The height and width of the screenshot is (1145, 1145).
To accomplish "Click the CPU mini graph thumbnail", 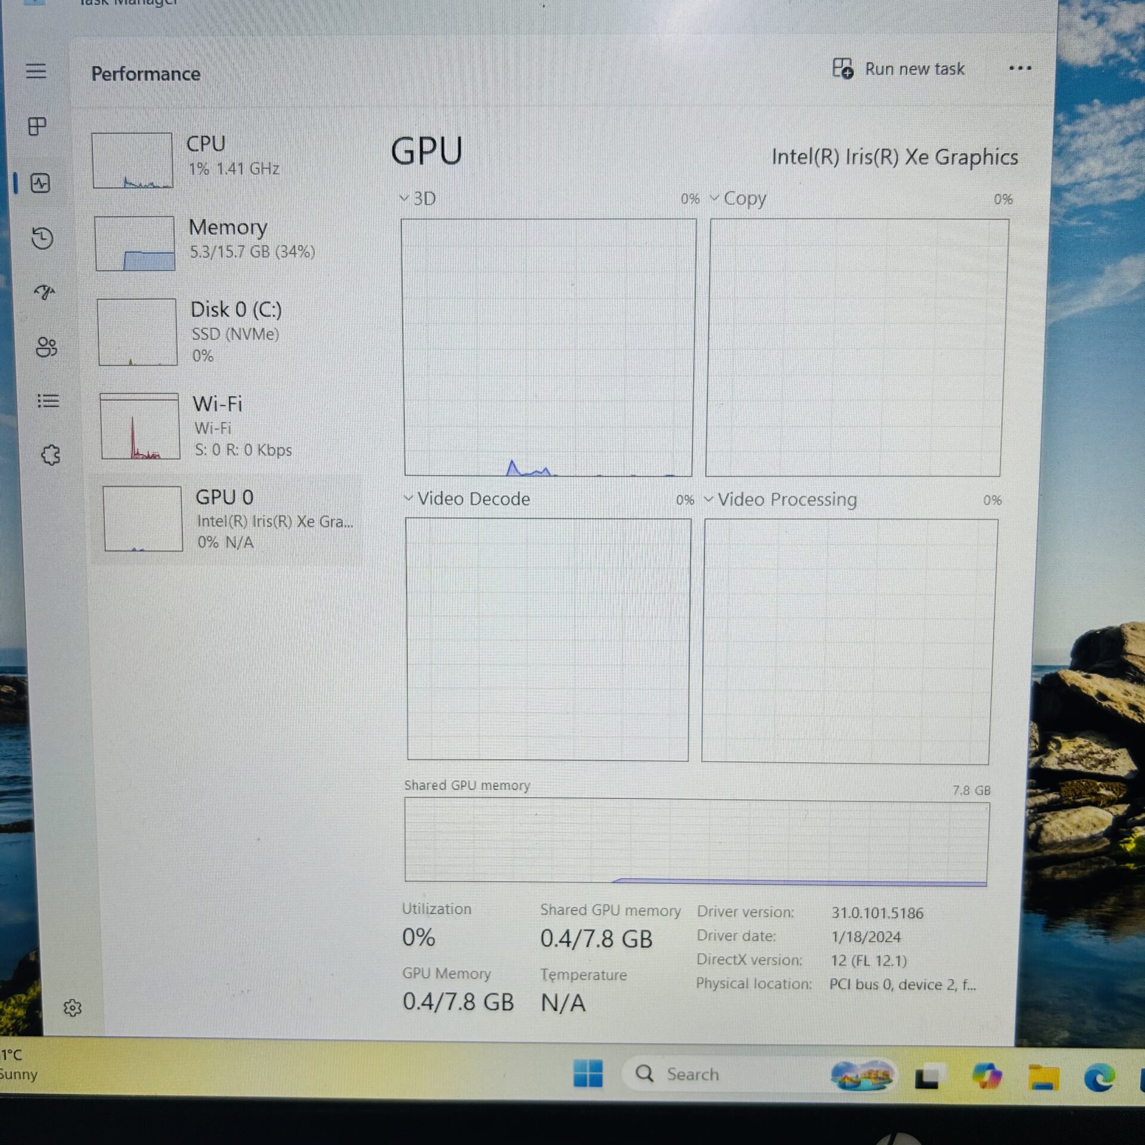I will (x=132, y=160).
